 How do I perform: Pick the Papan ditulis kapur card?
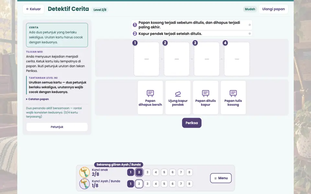[x=205, y=97]
